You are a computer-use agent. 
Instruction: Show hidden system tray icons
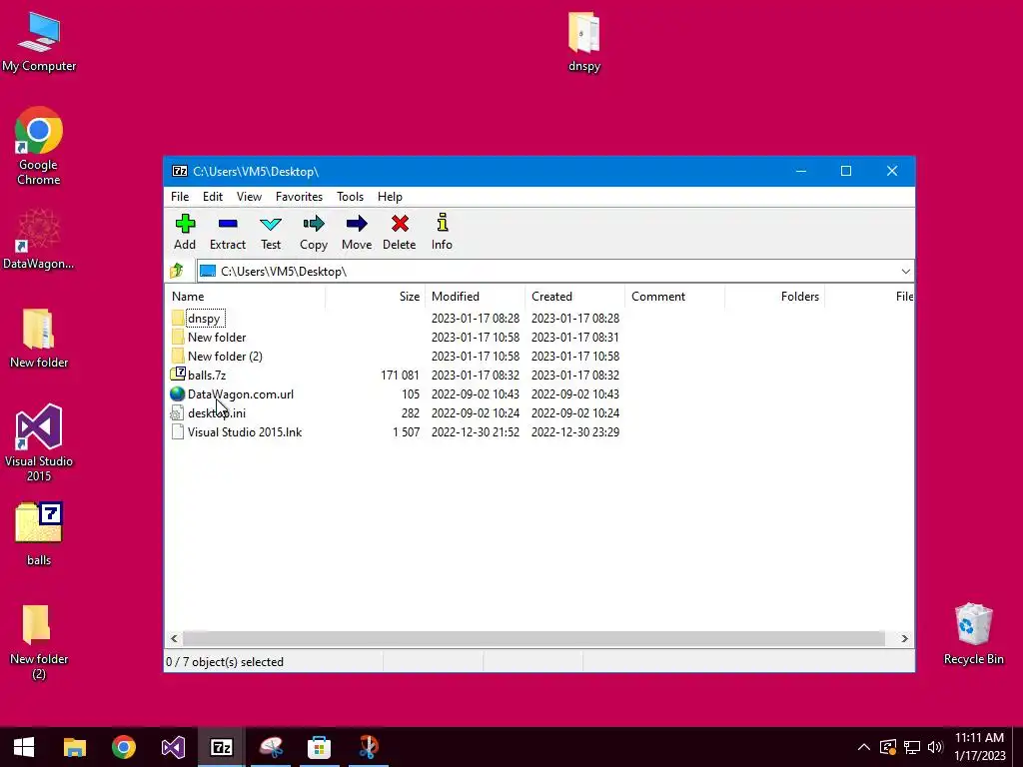(863, 747)
